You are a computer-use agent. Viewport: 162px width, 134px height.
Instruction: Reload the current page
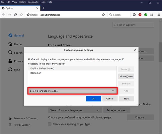pyautogui.click(x=15, y=15)
